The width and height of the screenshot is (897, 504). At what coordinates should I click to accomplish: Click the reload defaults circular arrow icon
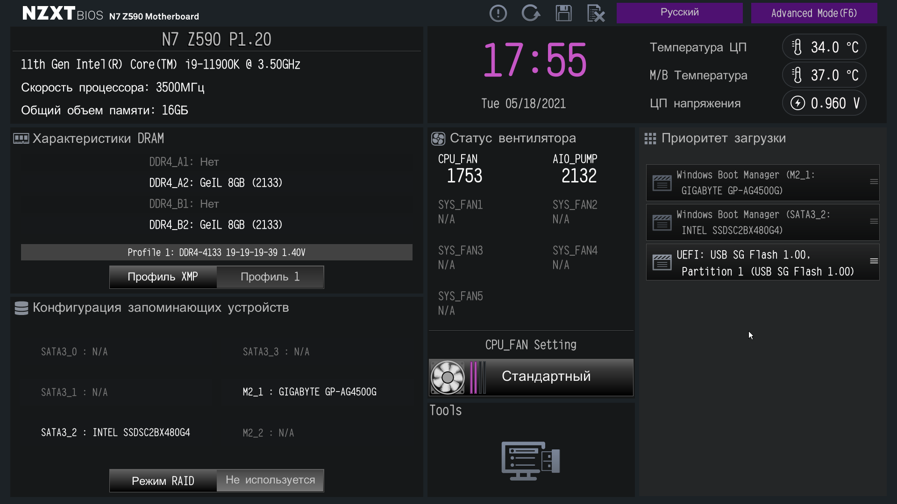(531, 13)
